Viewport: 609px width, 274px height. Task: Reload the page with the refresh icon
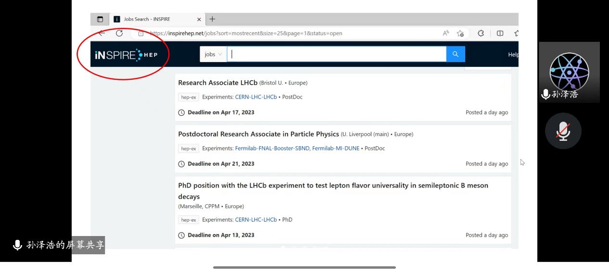119,33
